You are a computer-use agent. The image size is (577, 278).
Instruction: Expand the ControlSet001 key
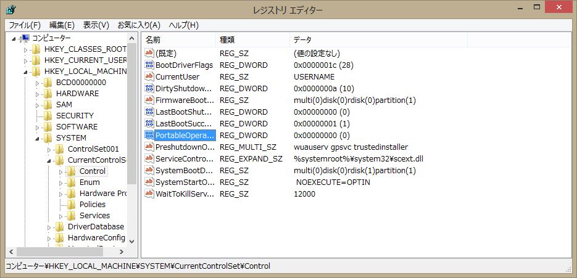coord(49,150)
